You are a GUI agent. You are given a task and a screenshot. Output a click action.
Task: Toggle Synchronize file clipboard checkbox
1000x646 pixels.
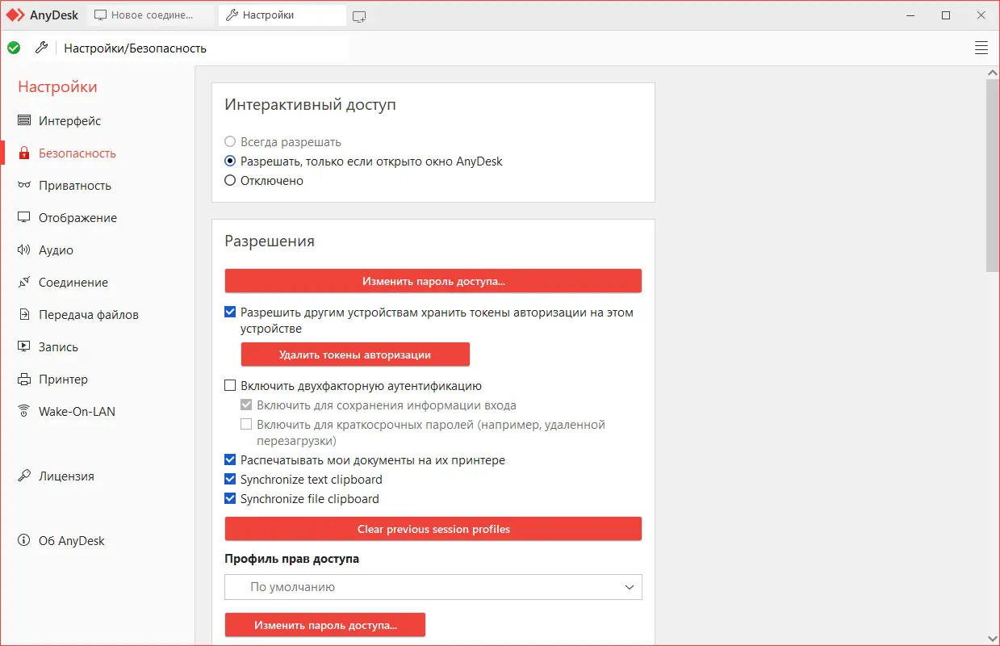(x=230, y=499)
